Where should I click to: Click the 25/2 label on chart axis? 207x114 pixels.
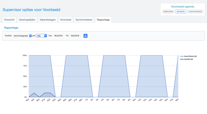(64, 100)
